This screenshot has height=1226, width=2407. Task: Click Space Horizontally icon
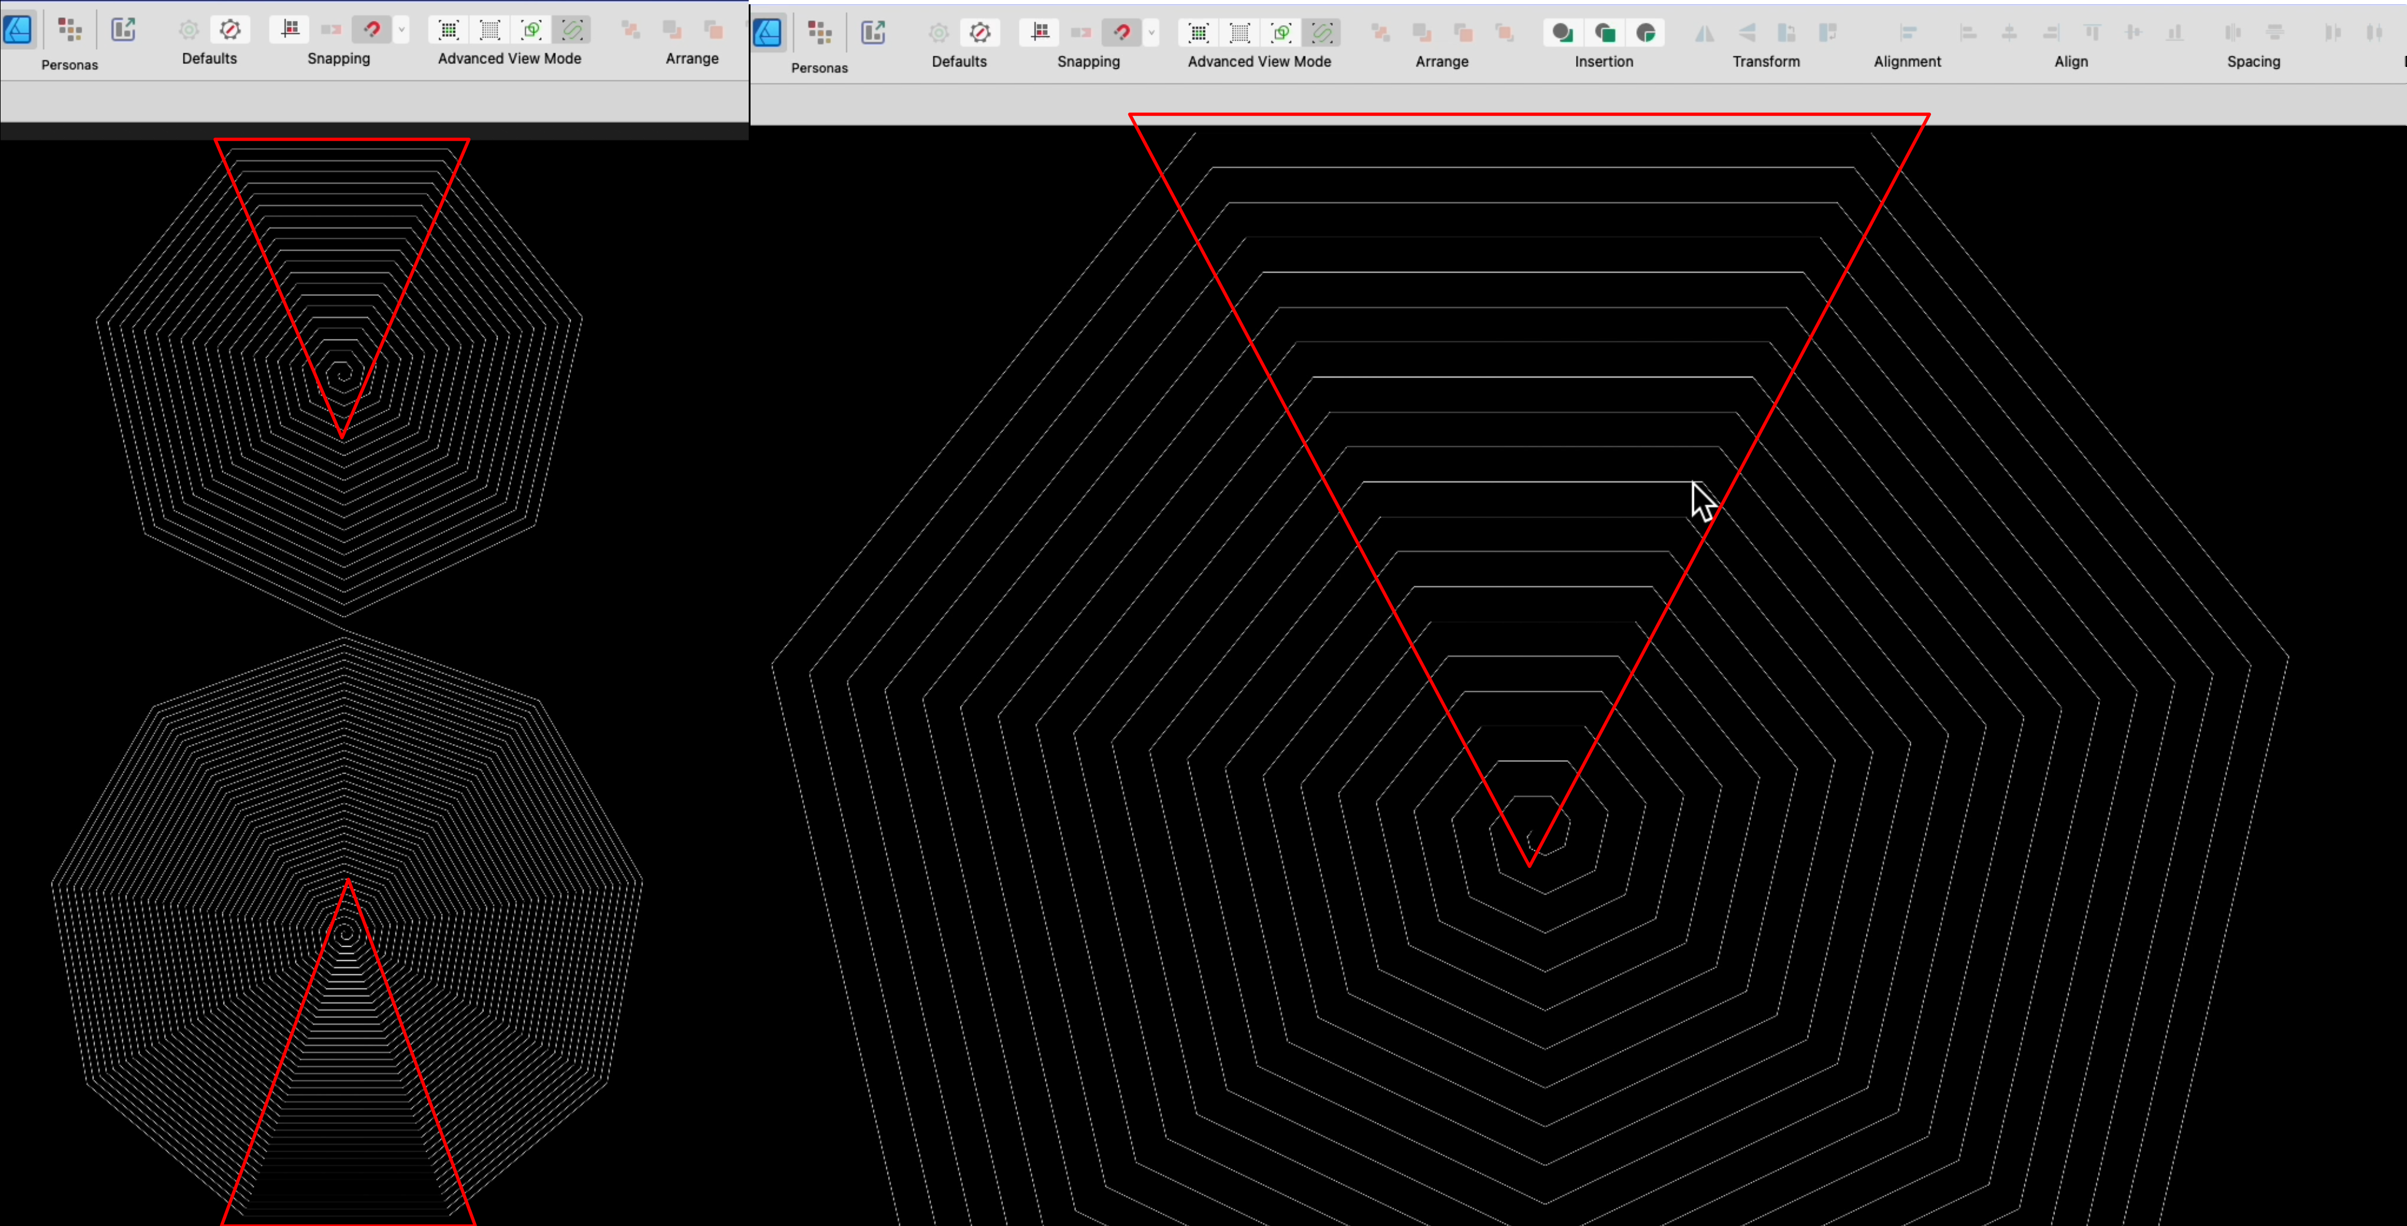click(2233, 33)
